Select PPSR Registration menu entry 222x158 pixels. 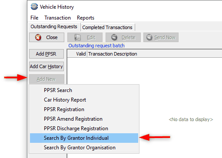click(84, 109)
